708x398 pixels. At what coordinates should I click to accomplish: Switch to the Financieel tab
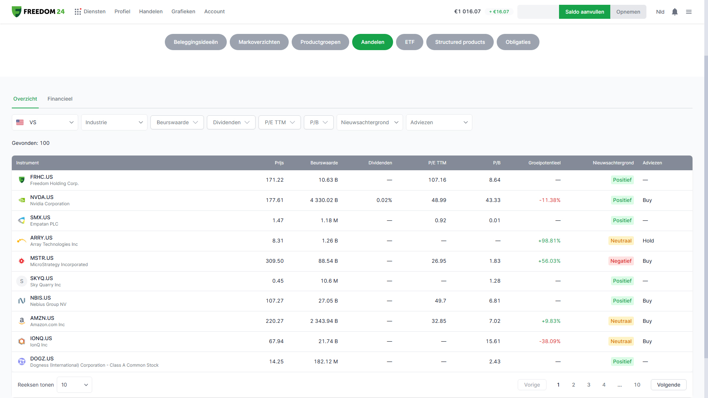pyautogui.click(x=60, y=99)
